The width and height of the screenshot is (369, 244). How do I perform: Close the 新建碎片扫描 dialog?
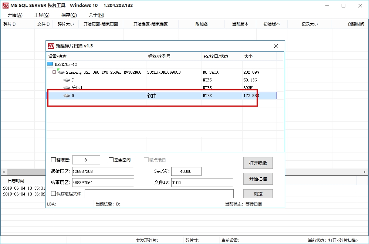(x=276, y=46)
